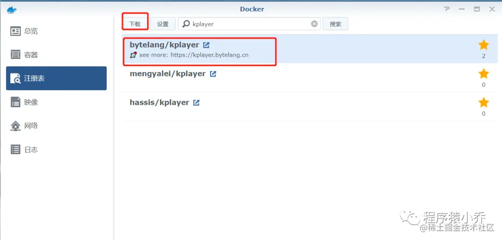Click the 搜索 search button
502x240 pixels.
pos(335,24)
